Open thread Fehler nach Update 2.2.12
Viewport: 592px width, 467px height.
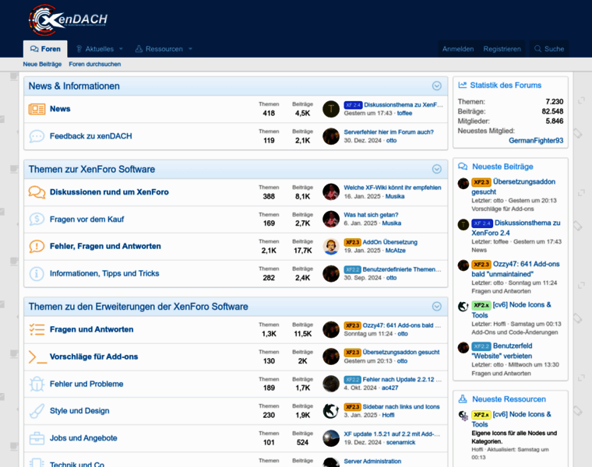coord(402,380)
